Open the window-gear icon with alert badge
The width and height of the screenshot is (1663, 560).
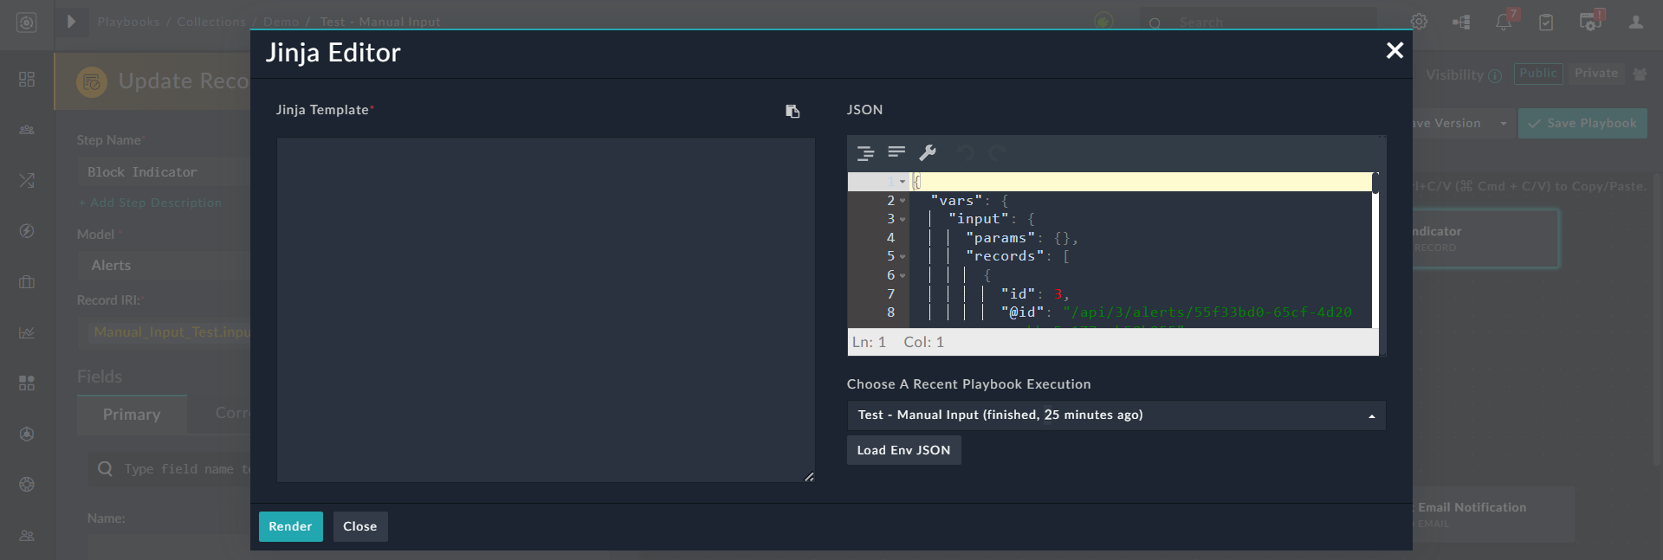[x=1591, y=21]
